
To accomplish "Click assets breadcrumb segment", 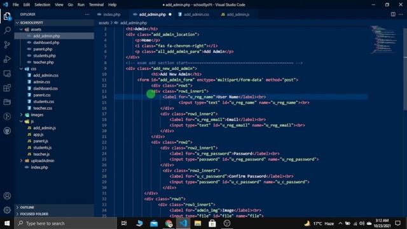I will point(104,23).
